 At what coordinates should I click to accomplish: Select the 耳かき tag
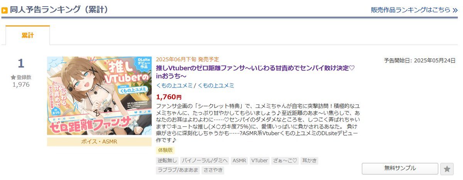pos(309,161)
